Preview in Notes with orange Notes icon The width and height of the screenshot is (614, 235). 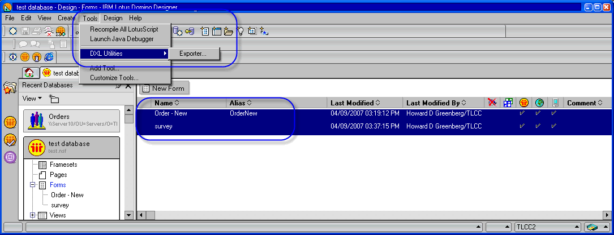point(25,57)
